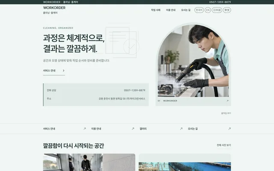Click the WORKORDER caption text below the arched photo

pos(170,101)
